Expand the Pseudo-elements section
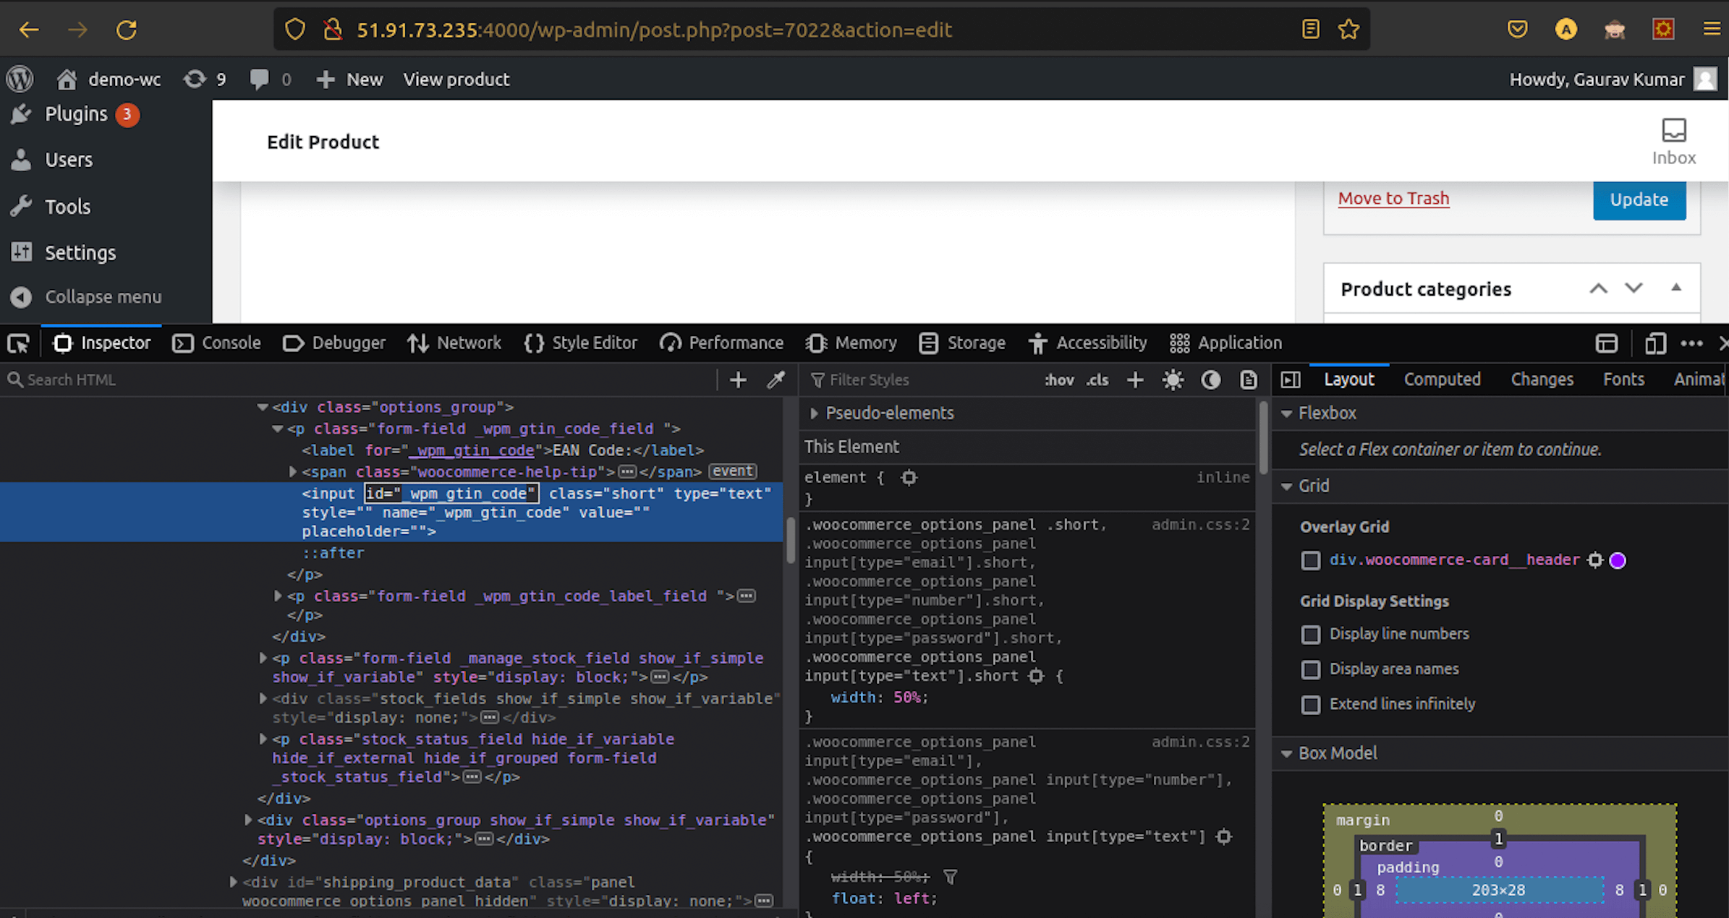 point(814,413)
